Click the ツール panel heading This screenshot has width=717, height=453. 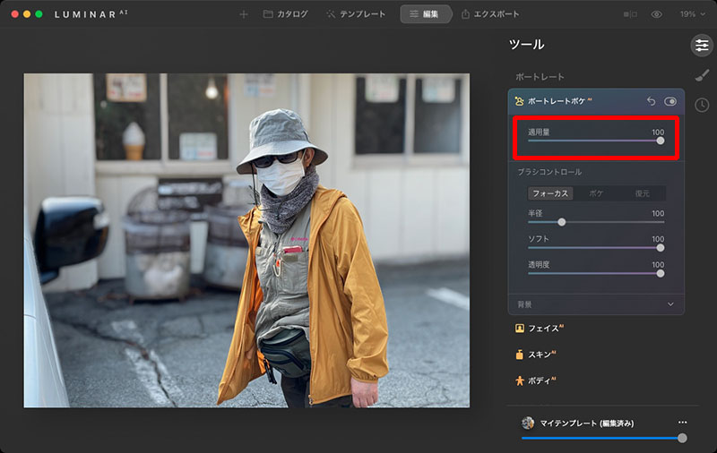coord(526,44)
